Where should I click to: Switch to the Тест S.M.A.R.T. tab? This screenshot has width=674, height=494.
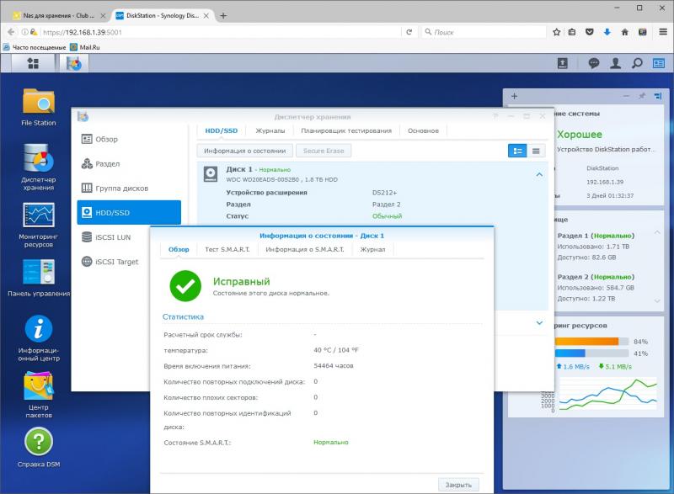coord(227,249)
